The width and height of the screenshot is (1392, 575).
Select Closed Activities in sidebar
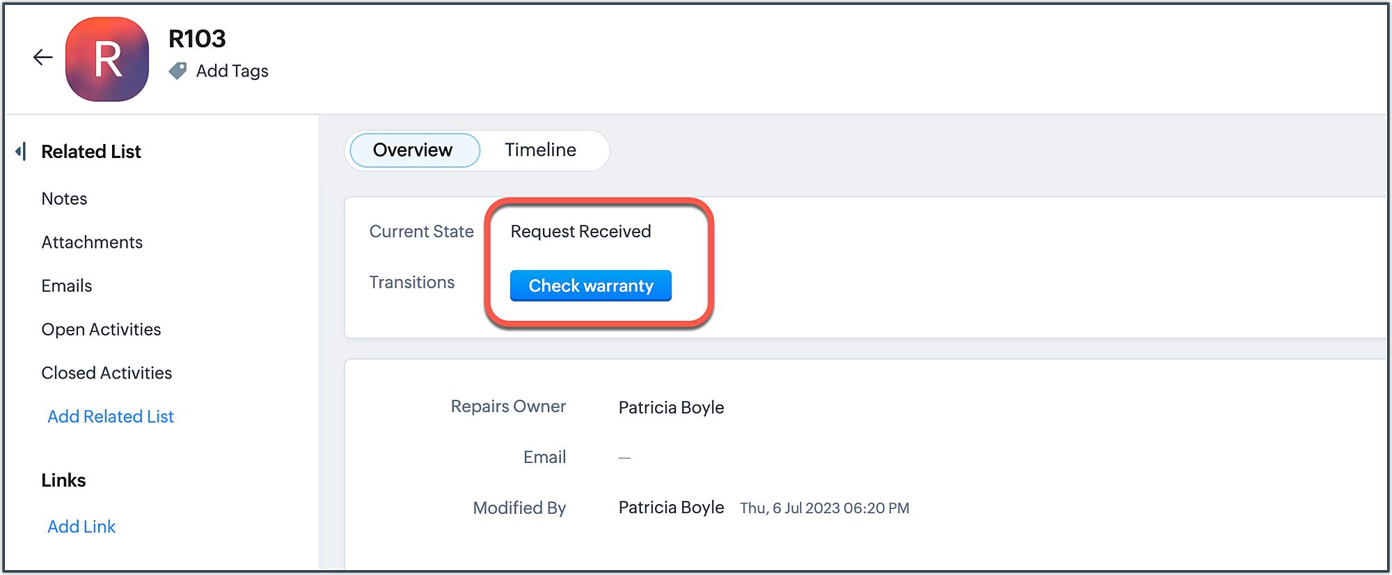(x=106, y=373)
